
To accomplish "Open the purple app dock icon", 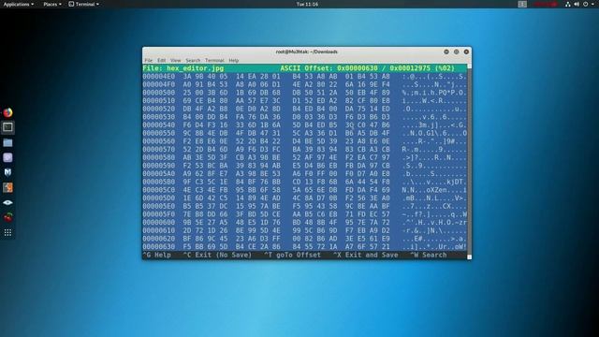I will point(7,157).
